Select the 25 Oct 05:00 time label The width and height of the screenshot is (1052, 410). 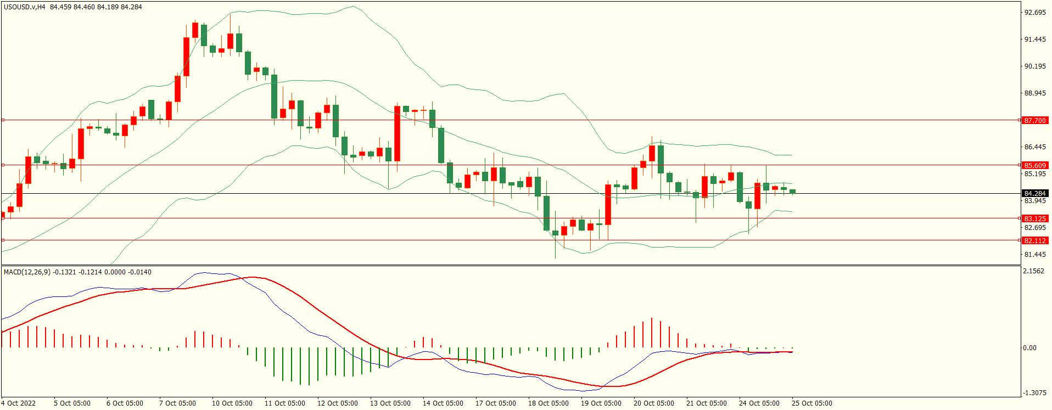click(812, 403)
